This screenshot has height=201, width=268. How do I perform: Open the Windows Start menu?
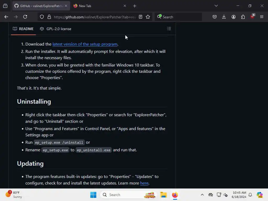[93, 195]
